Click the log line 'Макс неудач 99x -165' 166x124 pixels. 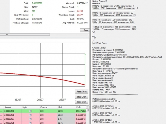coord(102,83)
